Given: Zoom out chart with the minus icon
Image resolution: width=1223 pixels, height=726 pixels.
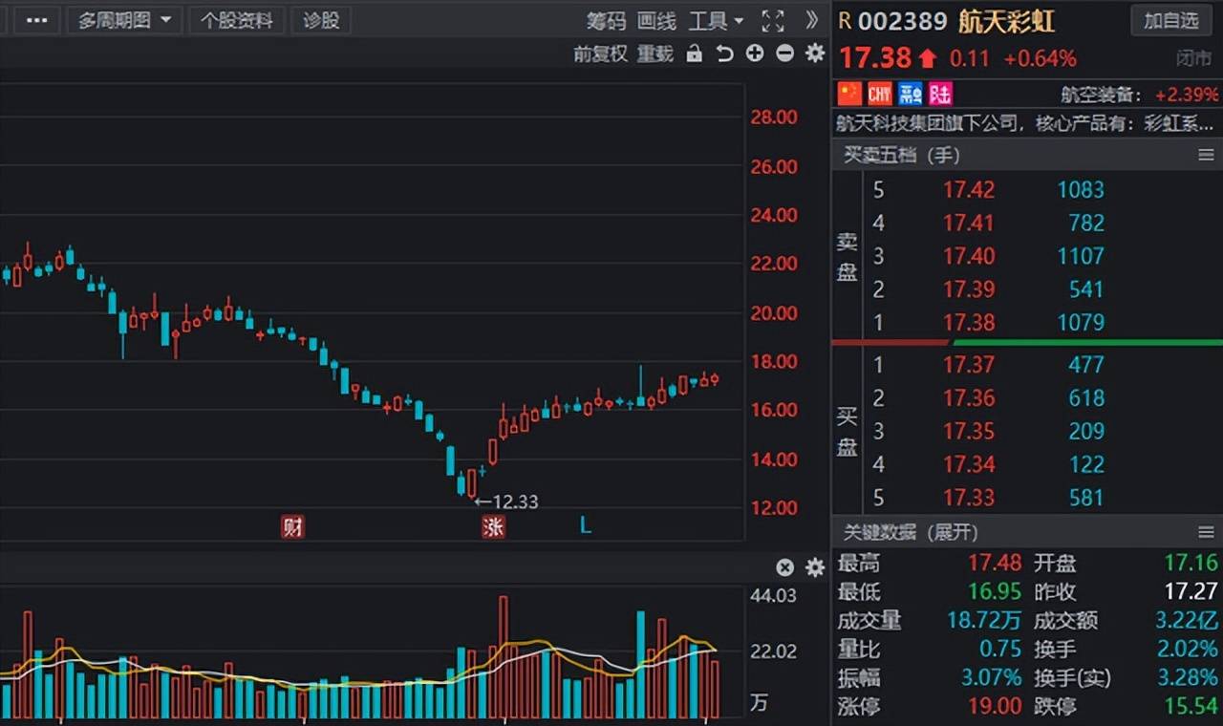Looking at the screenshot, I should [x=784, y=53].
